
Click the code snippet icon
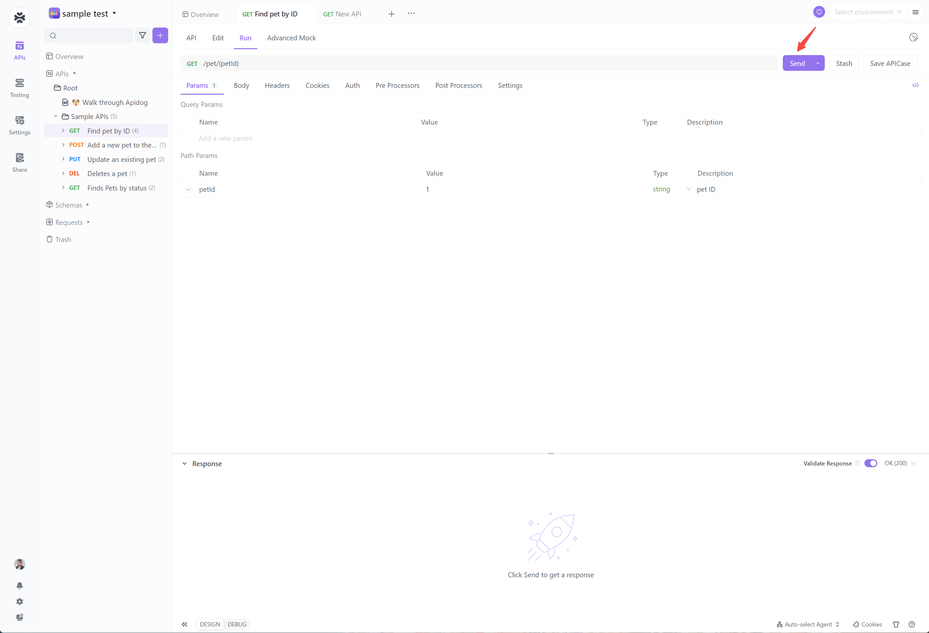[915, 85]
